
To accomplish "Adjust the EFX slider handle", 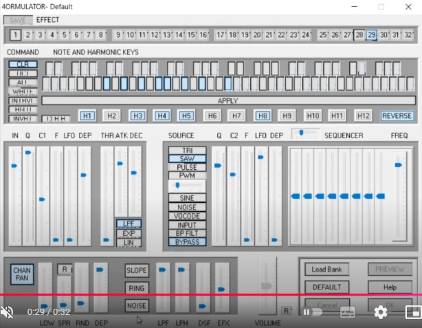I will pos(221,289).
